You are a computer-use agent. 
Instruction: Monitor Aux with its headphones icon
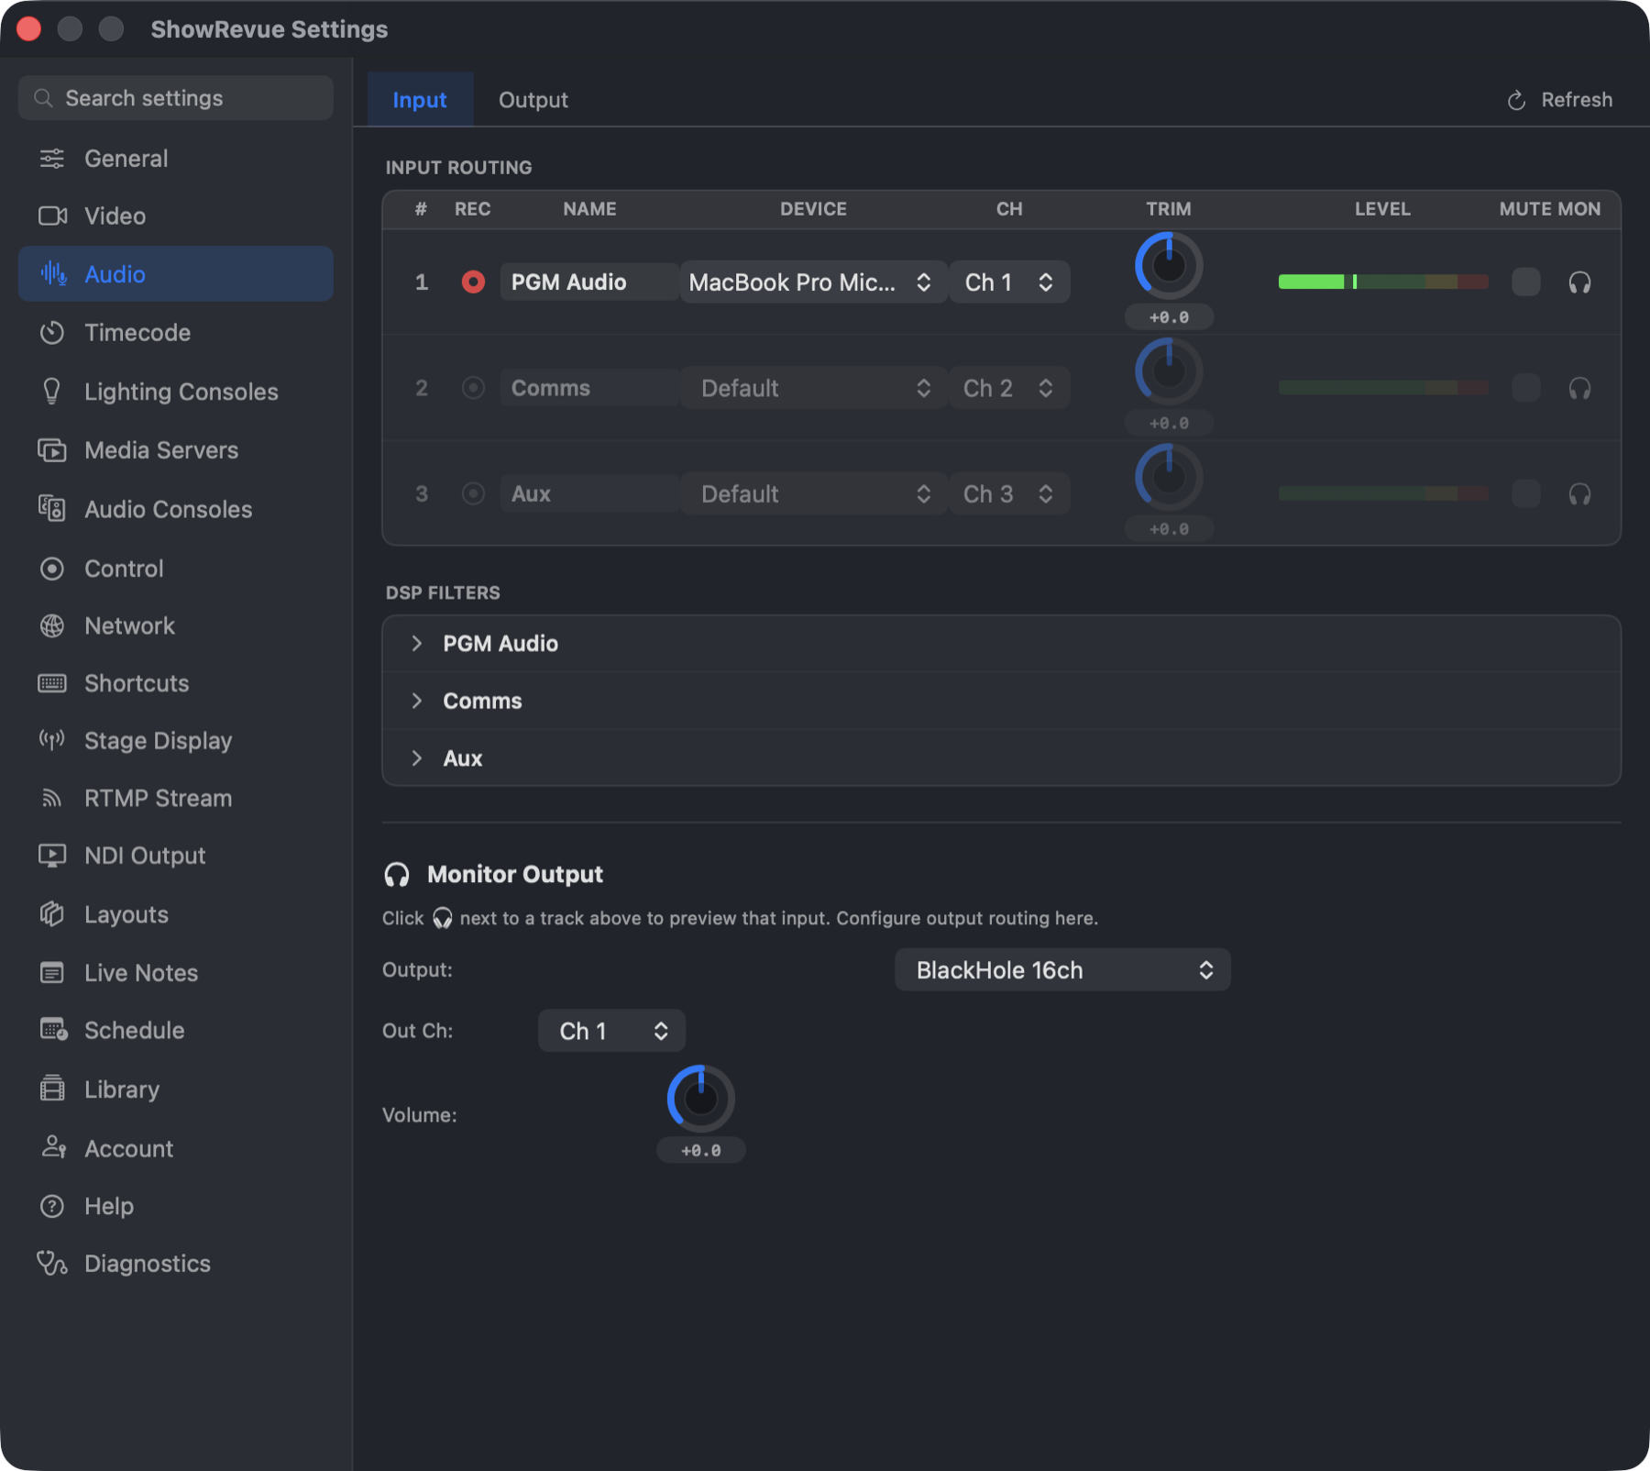point(1579,494)
